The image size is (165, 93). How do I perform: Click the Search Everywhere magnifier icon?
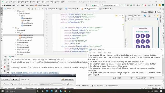(x=156, y=5)
